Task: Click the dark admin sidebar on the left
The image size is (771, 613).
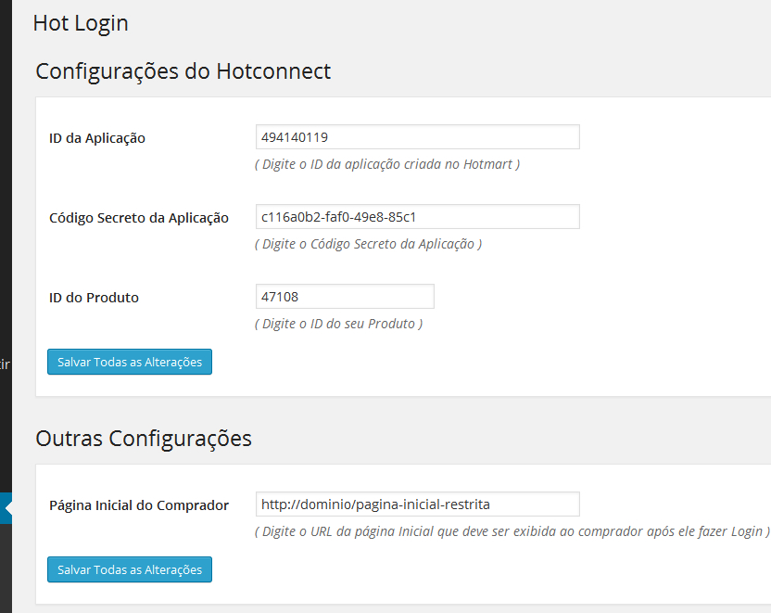Action: (x=6, y=185)
